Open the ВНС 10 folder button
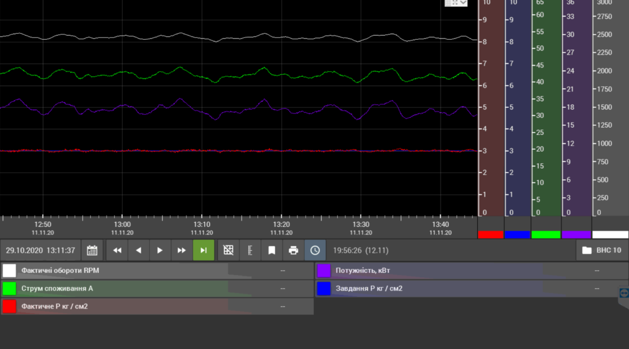Screen dimensions: 629x349 click(x=602, y=250)
